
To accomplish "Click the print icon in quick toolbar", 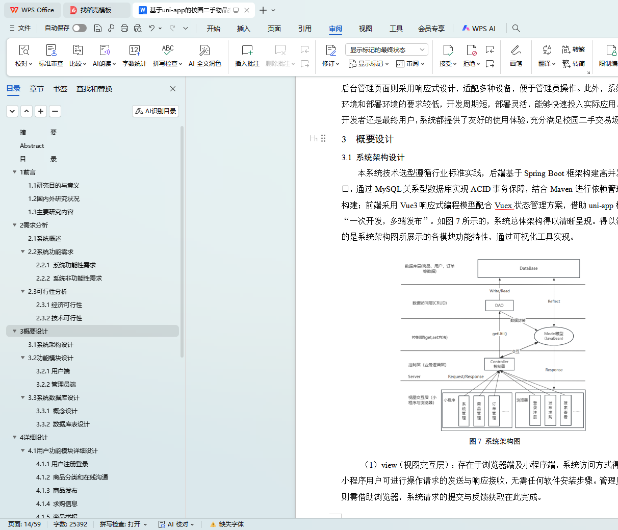I will pyautogui.click(x=124, y=28).
